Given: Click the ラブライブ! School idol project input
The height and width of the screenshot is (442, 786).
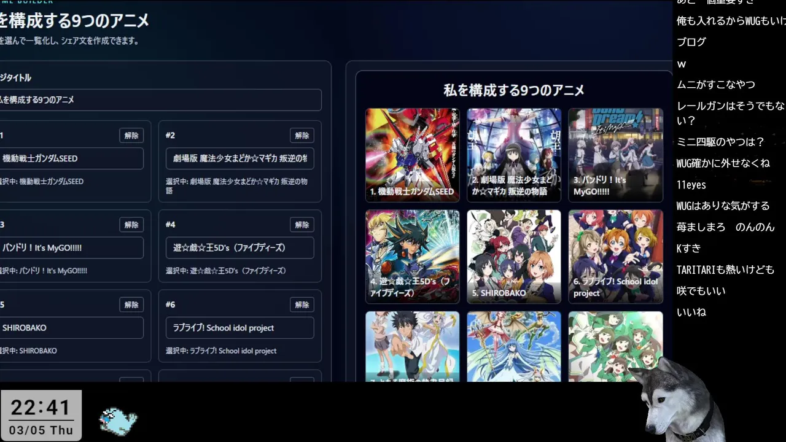Looking at the screenshot, I should [x=239, y=328].
